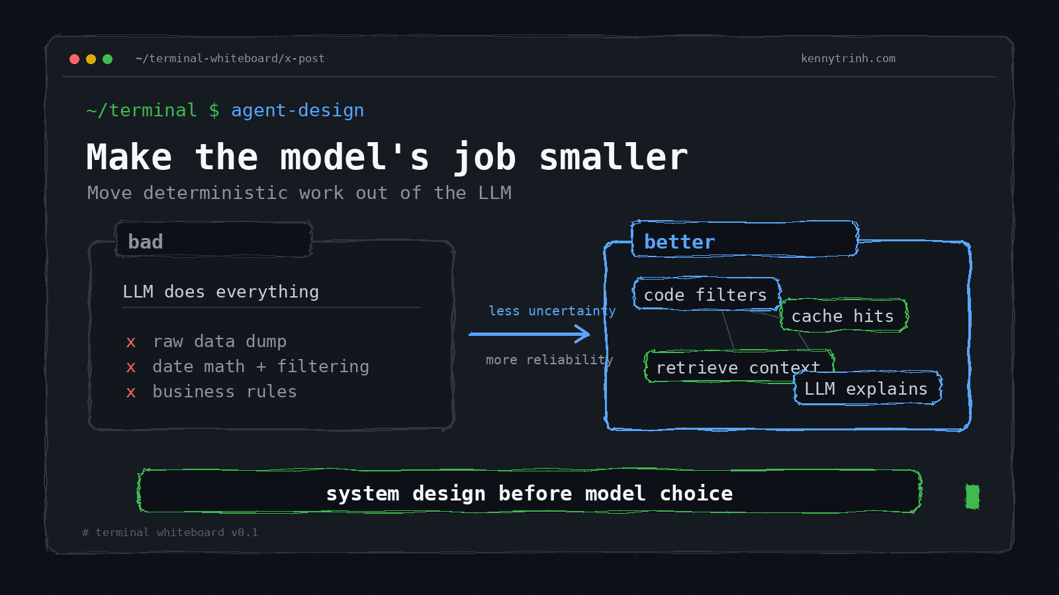Click the 'code filters' box
Image resolution: width=1059 pixels, height=595 pixels.
pyautogui.click(x=707, y=294)
